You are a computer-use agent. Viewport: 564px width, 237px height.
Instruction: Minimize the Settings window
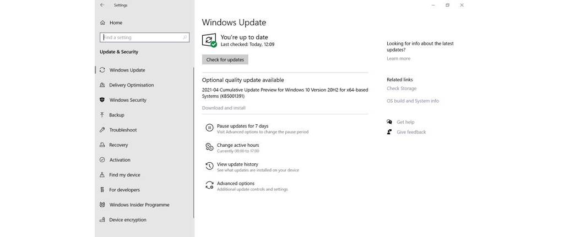433,5
